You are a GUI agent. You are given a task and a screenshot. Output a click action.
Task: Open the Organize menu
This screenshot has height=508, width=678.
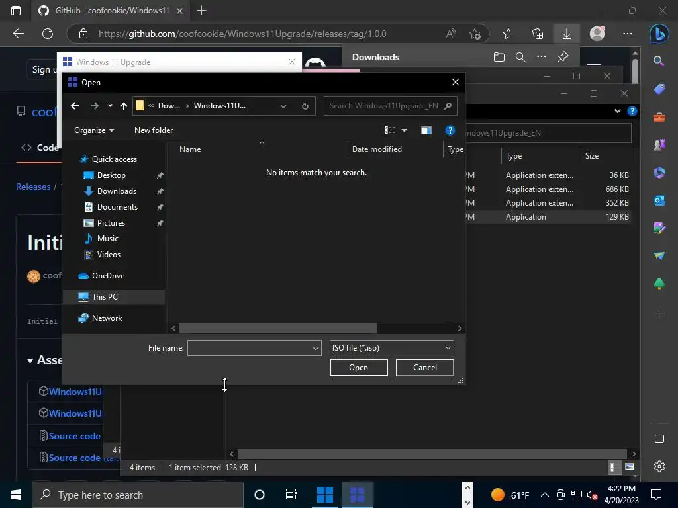pos(94,130)
